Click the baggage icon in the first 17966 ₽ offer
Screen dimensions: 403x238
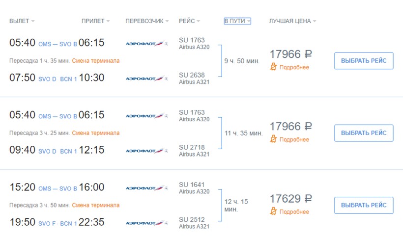tap(274, 67)
